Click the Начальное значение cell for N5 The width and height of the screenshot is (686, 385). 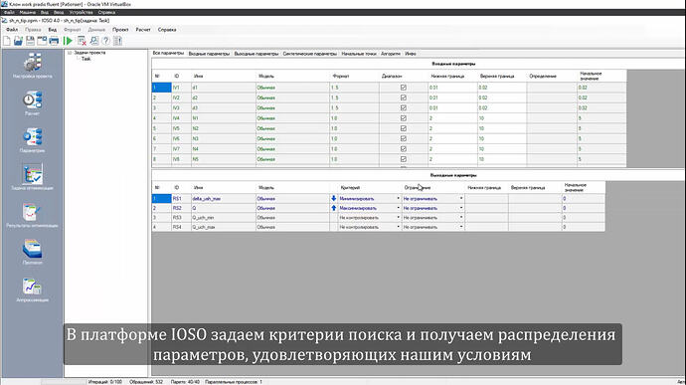coord(601,159)
